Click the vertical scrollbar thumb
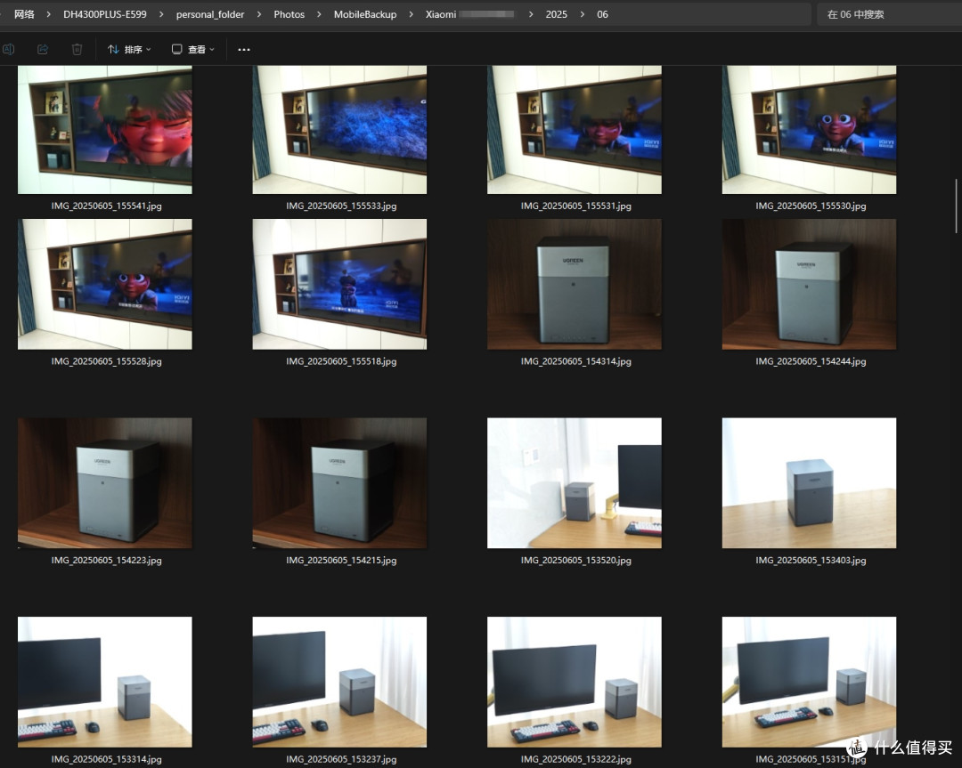Screen dimensions: 962x768 coord(956,206)
